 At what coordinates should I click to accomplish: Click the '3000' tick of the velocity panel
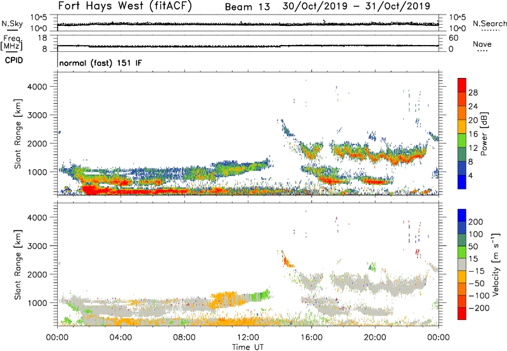coord(37,246)
